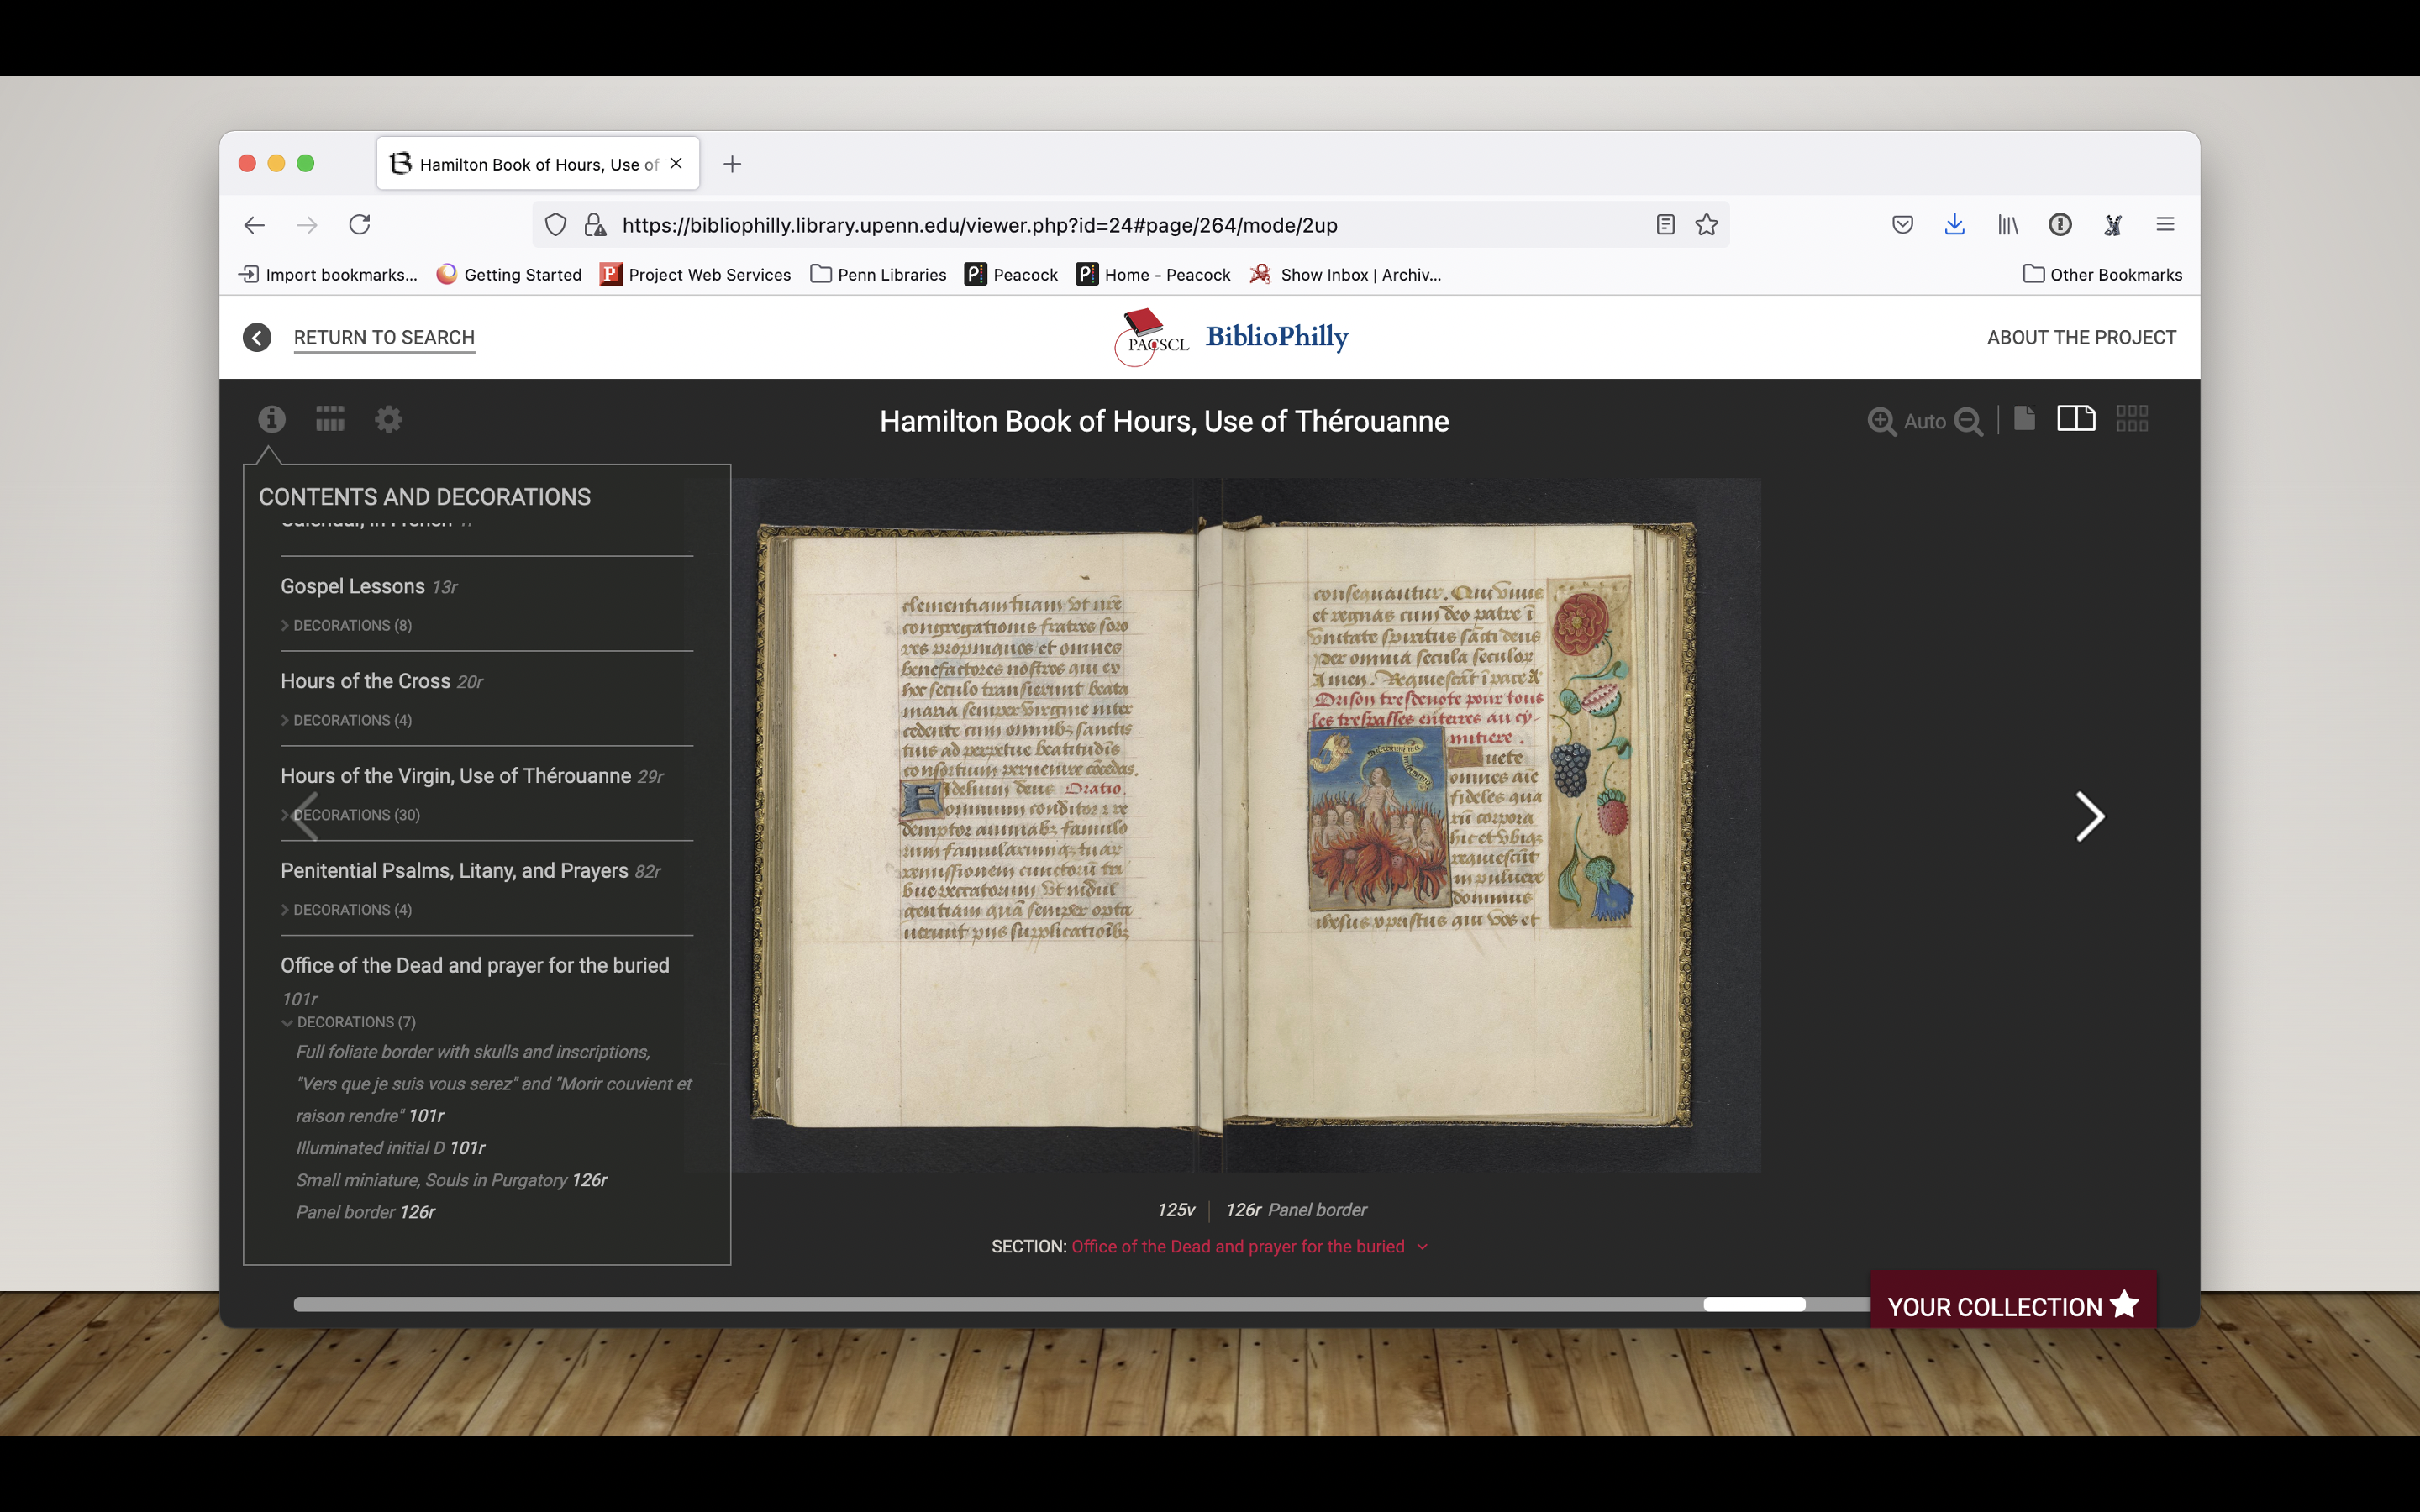This screenshot has width=2420, height=1512.
Task: Click the browser Forward arrow
Action: tap(307, 225)
